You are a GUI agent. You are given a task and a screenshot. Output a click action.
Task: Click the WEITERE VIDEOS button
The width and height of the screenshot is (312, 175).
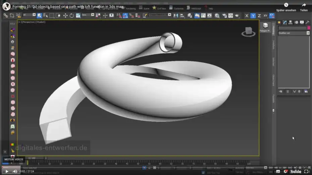coord(14,159)
